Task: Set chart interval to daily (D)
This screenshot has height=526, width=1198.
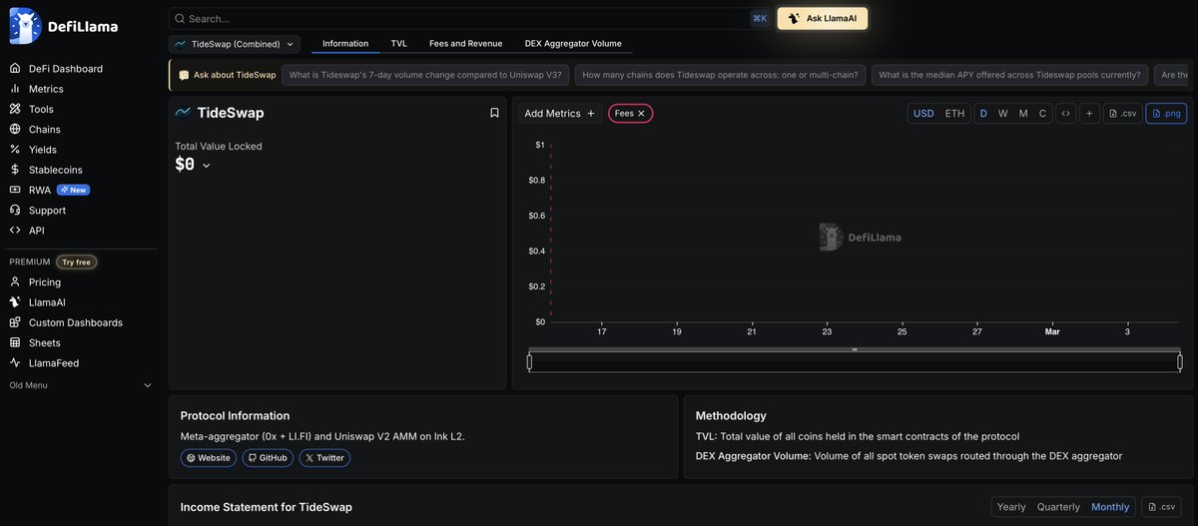Action: point(983,114)
